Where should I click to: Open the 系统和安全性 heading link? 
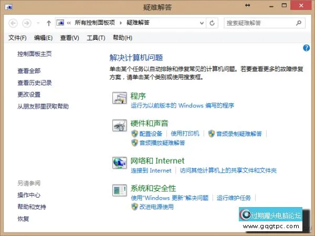[153, 188]
